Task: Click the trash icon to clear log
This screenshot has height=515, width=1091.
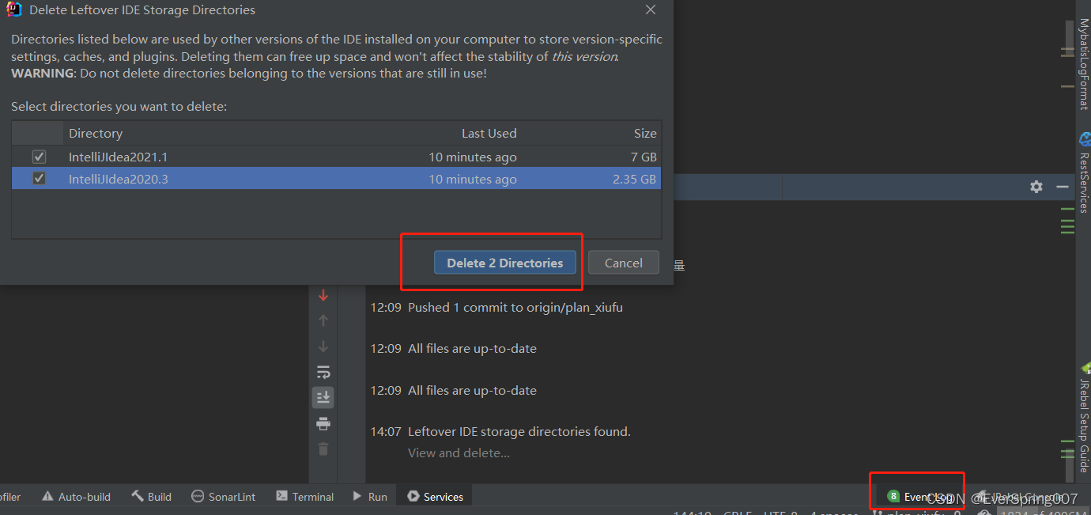Action: coord(323,449)
